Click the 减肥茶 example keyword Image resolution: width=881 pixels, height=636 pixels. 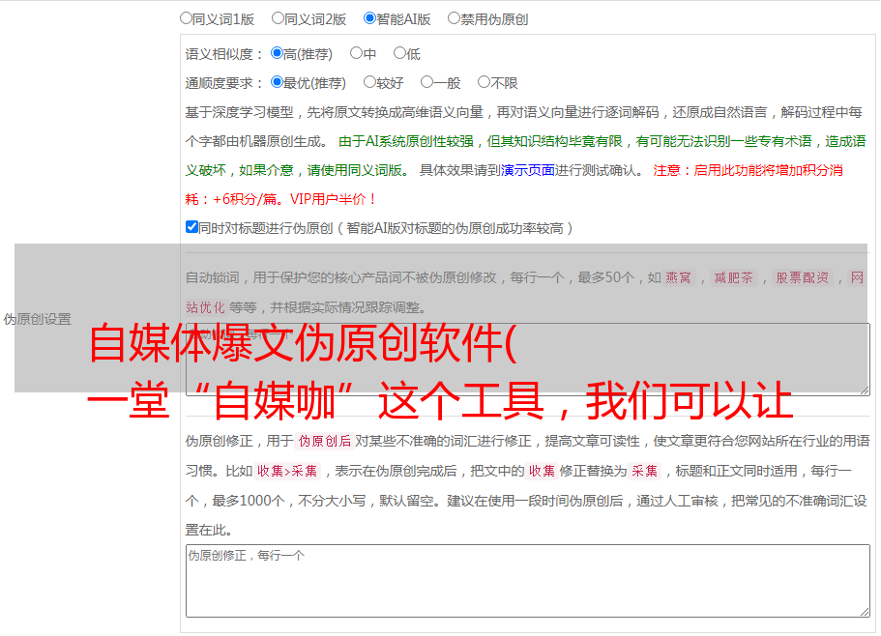pyautogui.click(x=733, y=277)
